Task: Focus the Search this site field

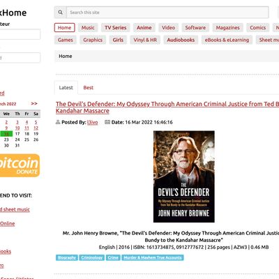Action: (167, 13)
